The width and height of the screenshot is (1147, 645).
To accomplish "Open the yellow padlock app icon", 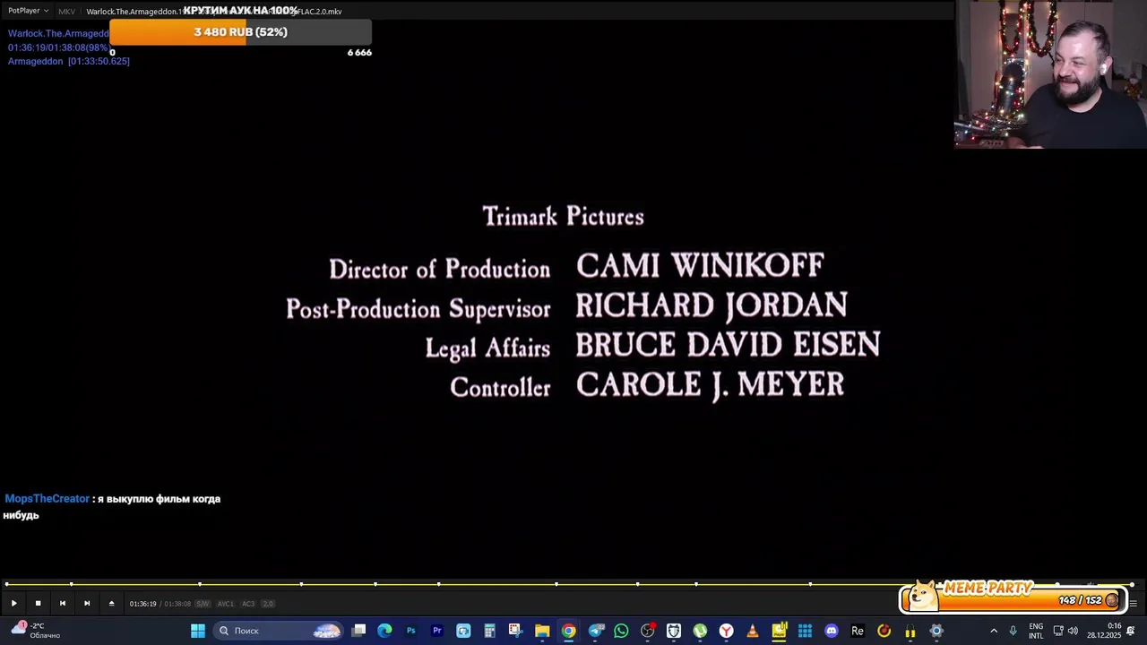I will [x=910, y=631].
